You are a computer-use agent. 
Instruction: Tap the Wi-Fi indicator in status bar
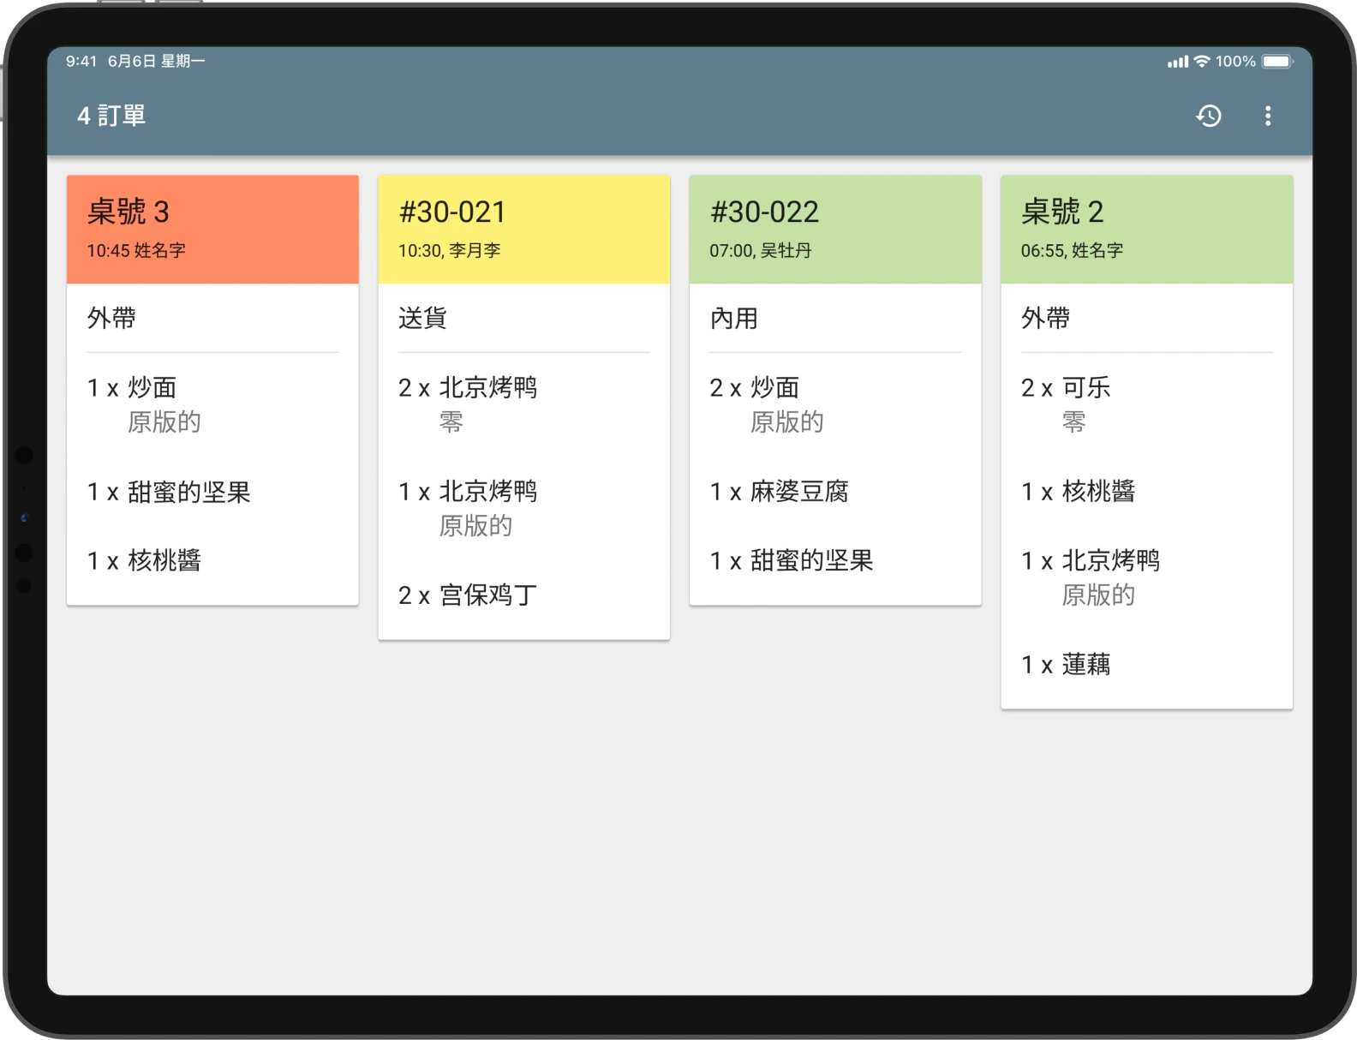1202,61
